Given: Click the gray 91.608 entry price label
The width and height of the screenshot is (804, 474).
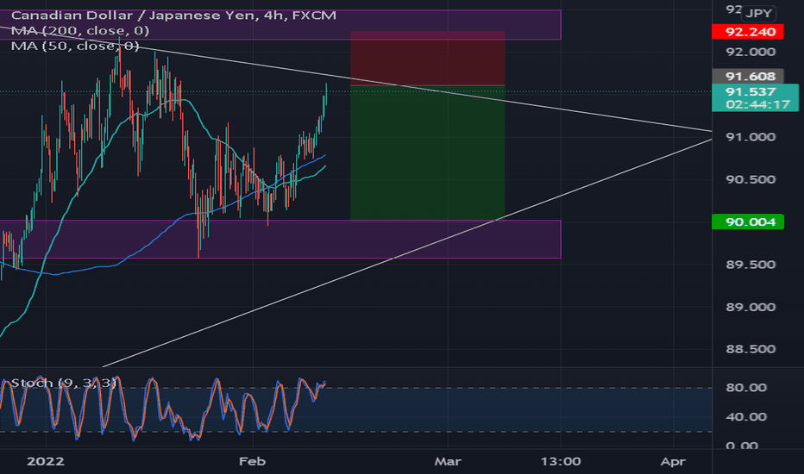Looking at the screenshot, I should [x=748, y=77].
